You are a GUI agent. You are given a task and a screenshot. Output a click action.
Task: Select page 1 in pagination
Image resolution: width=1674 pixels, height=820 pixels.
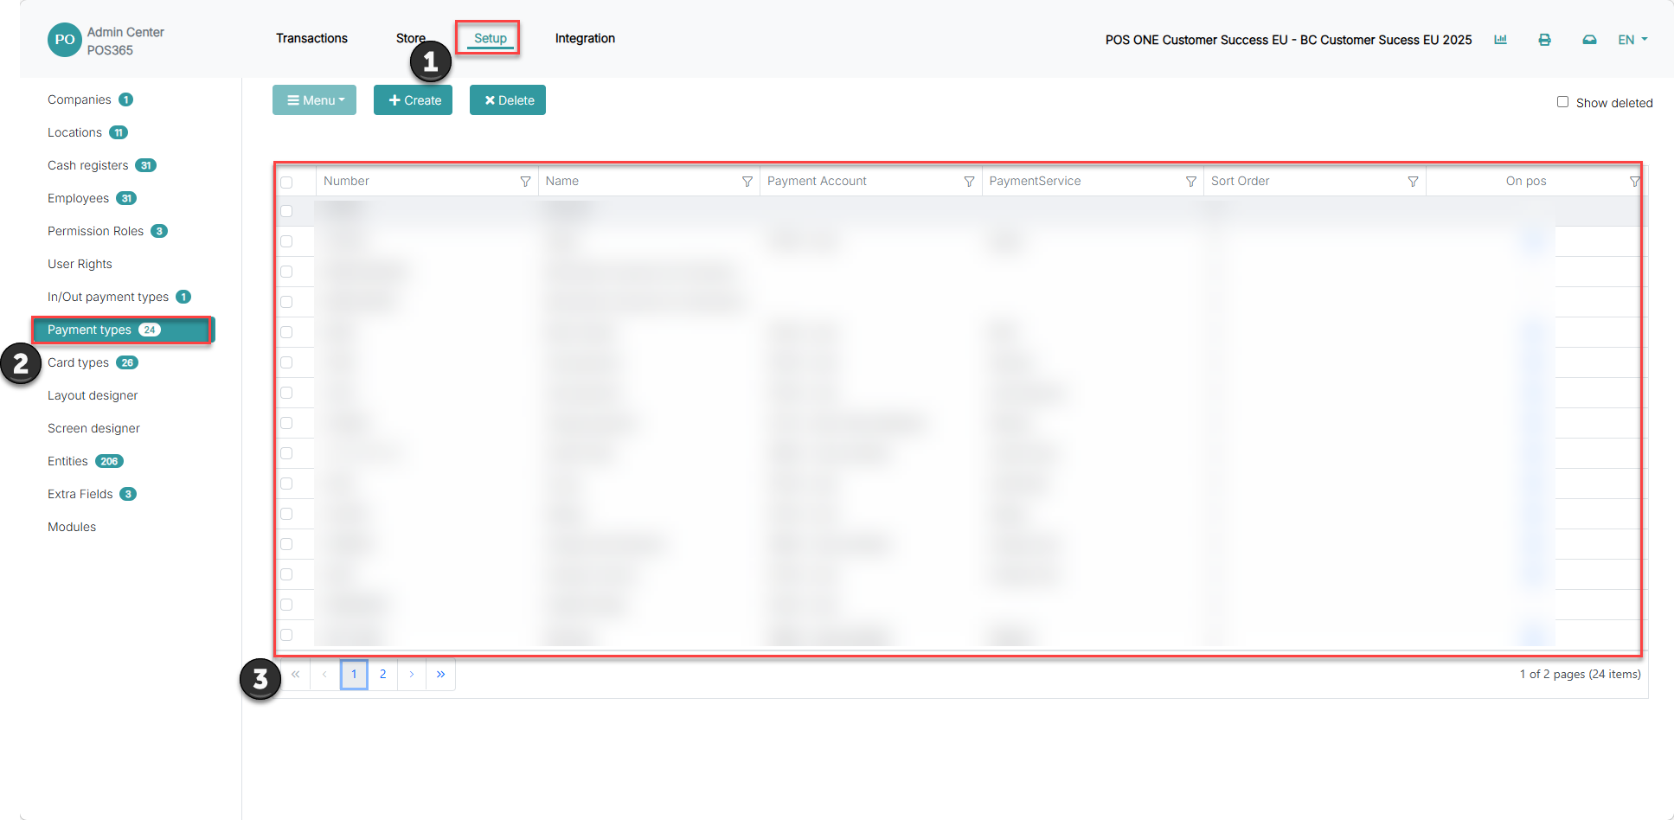click(354, 675)
